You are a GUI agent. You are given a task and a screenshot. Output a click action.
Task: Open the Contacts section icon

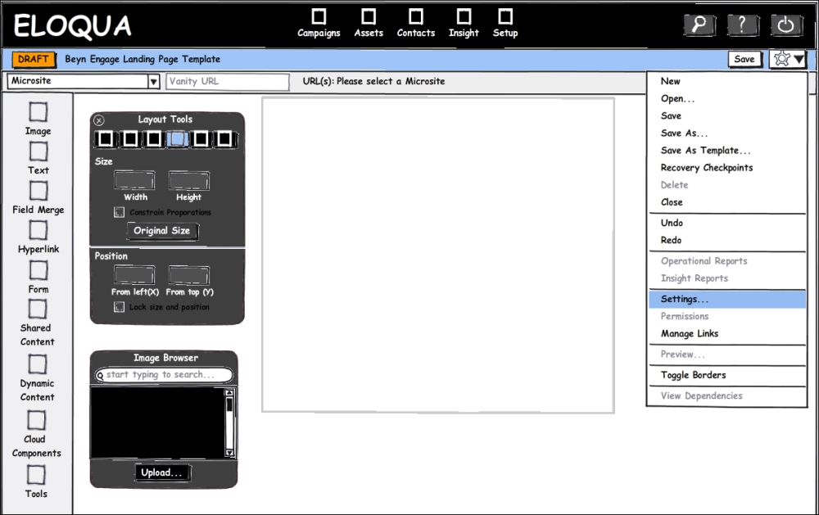tap(416, 16)
